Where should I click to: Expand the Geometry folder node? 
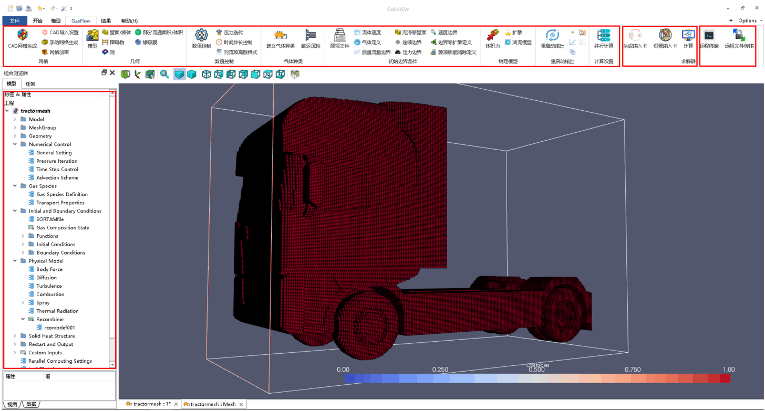tap(15, 136)
